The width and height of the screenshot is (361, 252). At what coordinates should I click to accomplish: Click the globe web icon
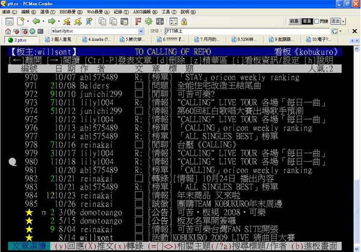tap(32, 31)
